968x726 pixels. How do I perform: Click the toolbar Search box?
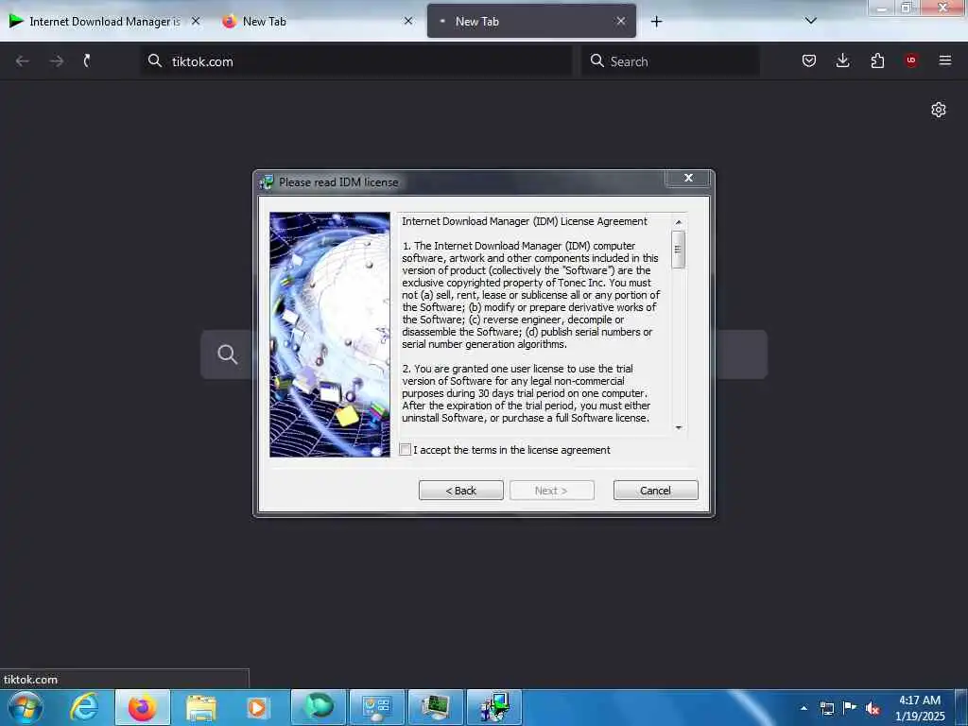click(x=670, y=61)
